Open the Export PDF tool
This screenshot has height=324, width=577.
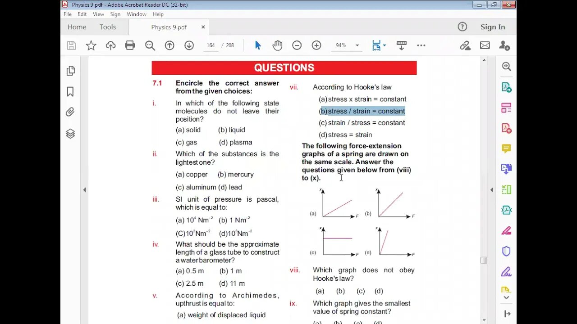506,87
